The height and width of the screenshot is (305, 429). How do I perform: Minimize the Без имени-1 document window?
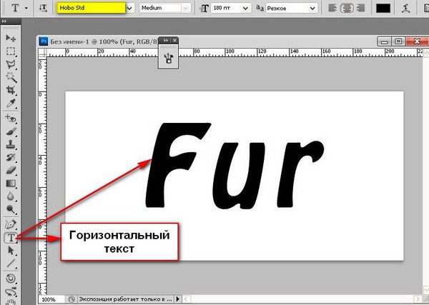(x=384, y=42)
